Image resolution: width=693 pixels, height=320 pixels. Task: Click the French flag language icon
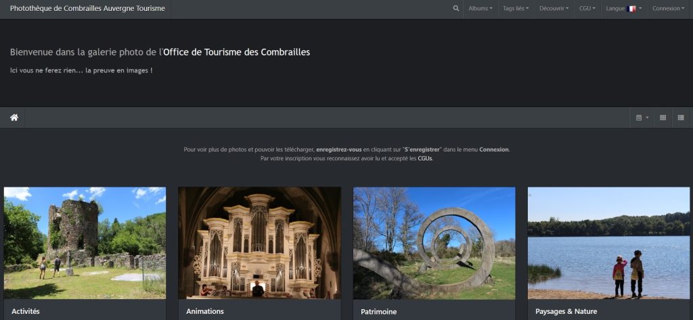click(x=631, y=9)
